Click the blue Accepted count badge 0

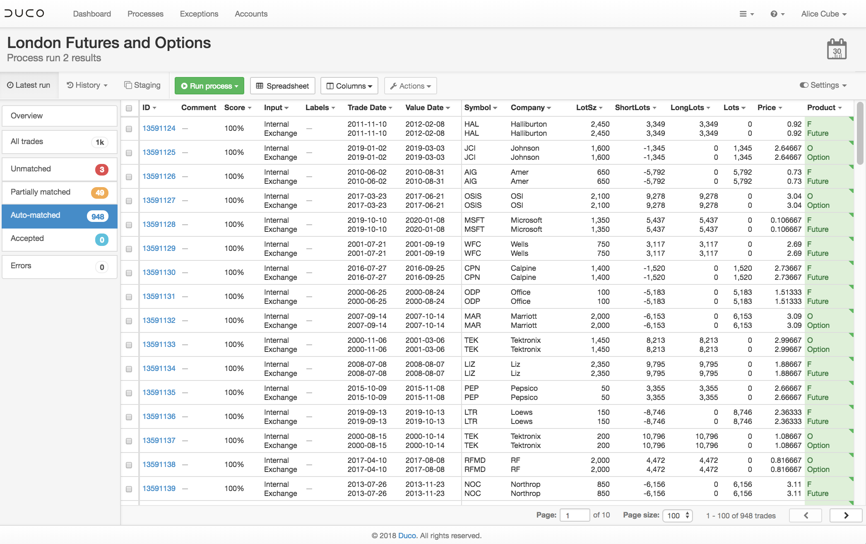[101, 240]
